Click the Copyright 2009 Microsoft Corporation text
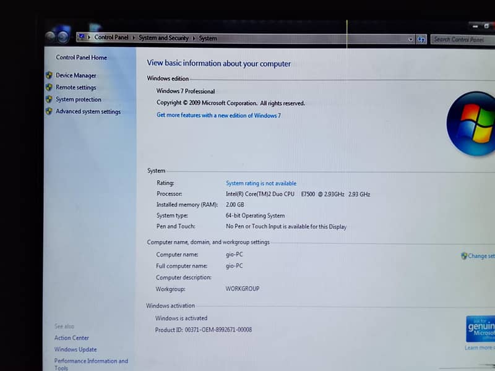This screenshot has width=495, height=371. (231, 103)
